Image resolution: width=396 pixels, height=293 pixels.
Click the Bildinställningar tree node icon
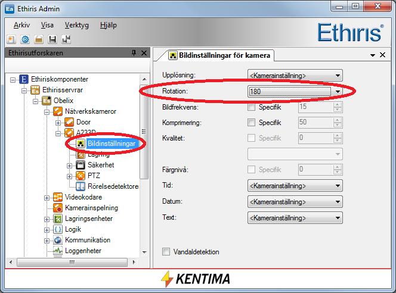coord(81,144)
